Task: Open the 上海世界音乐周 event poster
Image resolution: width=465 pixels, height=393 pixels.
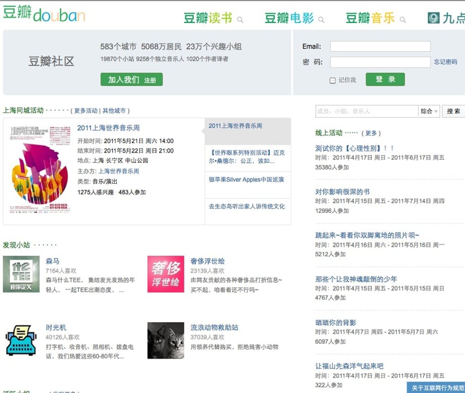Action: coord(40,169)
